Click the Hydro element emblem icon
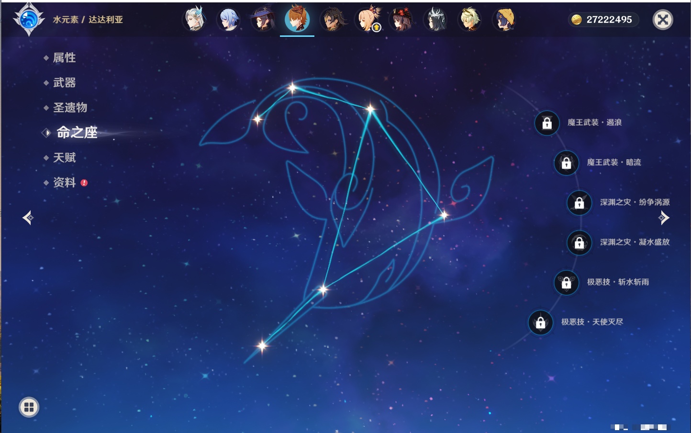Viewport: 691px width, 433px height. [29, 20]
